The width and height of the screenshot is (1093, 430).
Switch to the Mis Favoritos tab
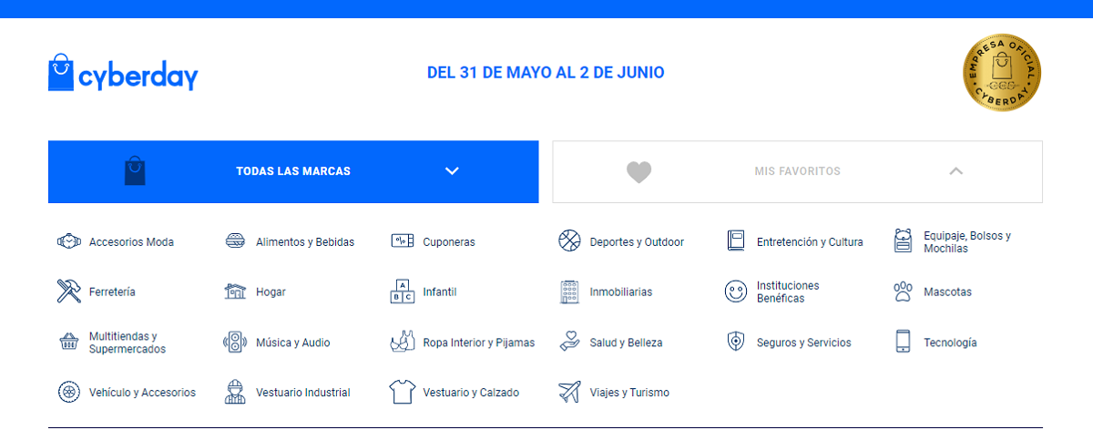(797, 171)
